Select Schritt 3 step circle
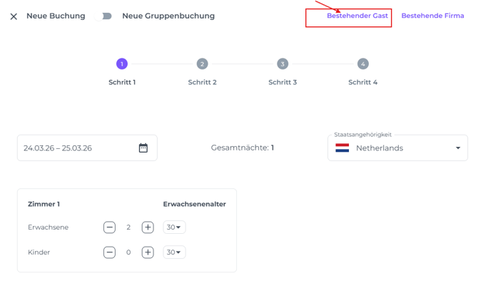Image resolution: width=478 pixels, height=298 pixels. (283, 64)
